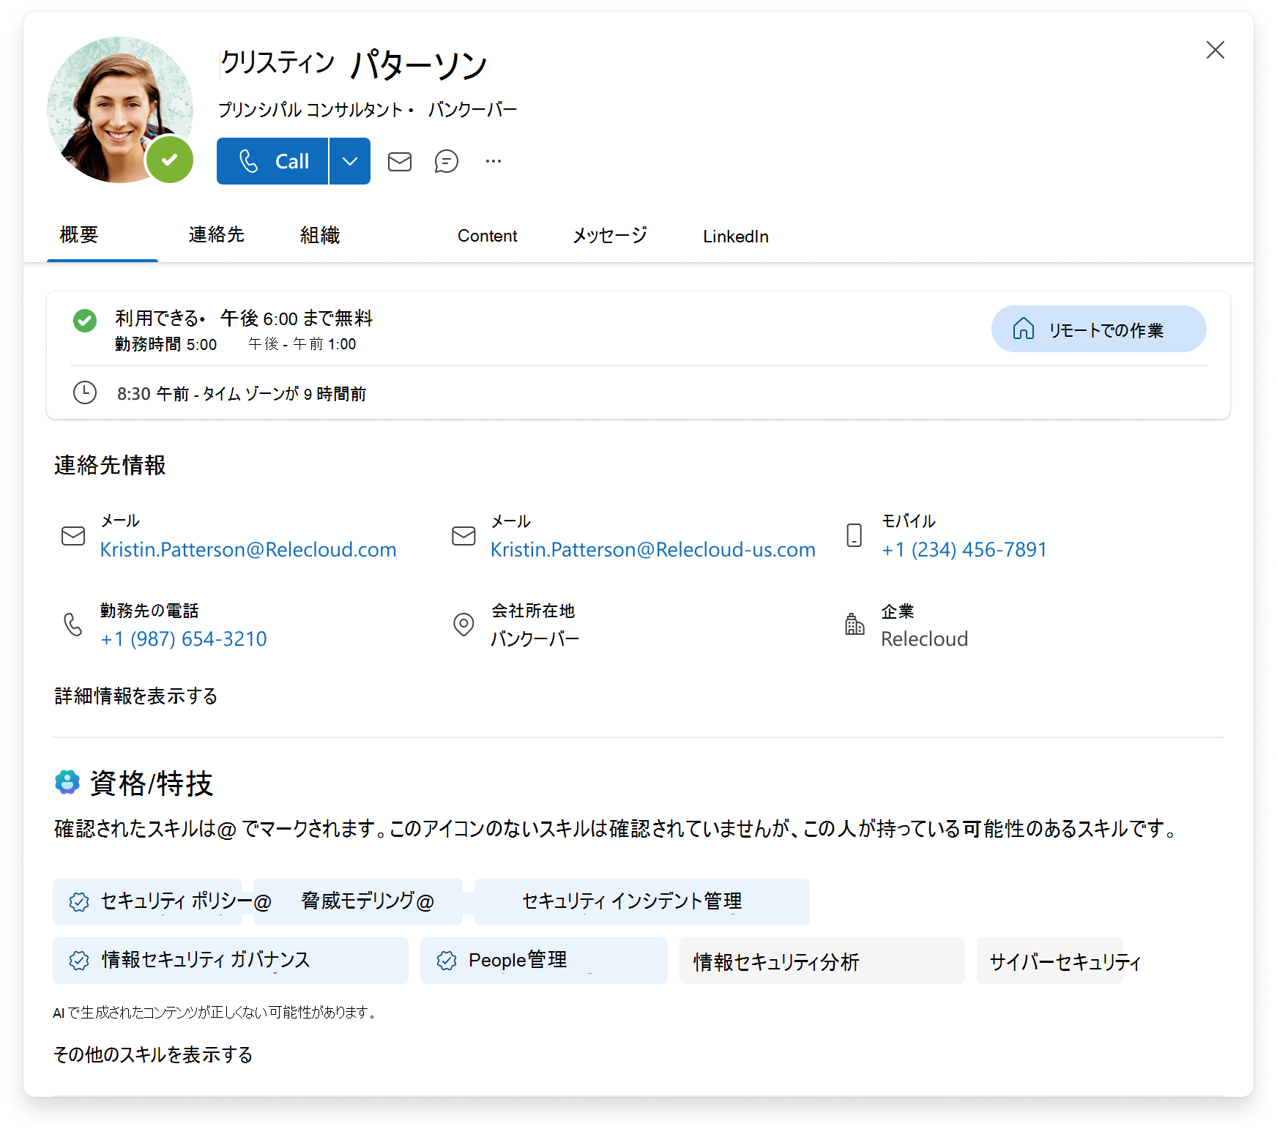Click the 8:30 午前 time zone text
Screen dimensions: 1277x1132
click(242, 393)
